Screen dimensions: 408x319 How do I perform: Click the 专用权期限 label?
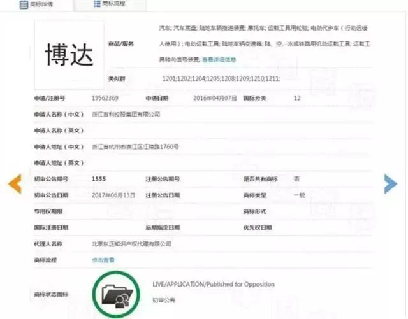(48, 211)
